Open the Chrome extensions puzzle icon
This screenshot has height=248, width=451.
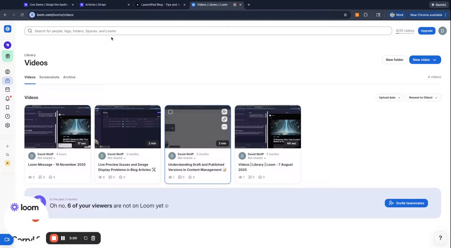(366, 15)
